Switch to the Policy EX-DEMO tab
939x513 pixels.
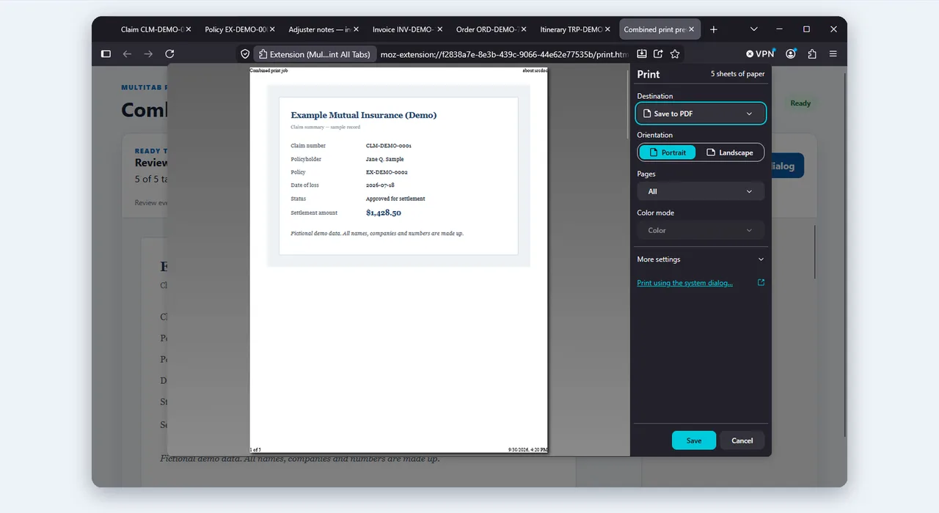(235, 29)
